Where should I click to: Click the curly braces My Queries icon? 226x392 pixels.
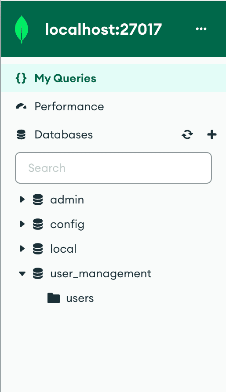(21, 78)
